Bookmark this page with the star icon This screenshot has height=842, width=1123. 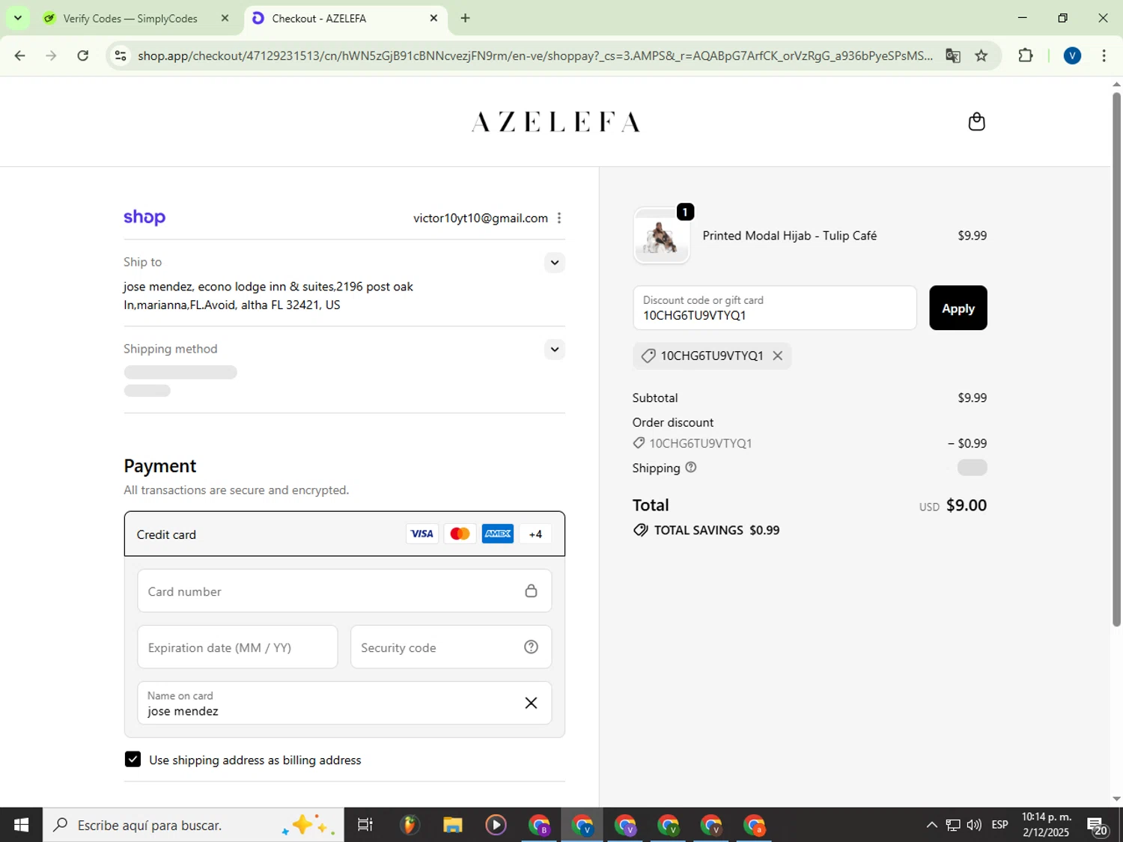982,55
